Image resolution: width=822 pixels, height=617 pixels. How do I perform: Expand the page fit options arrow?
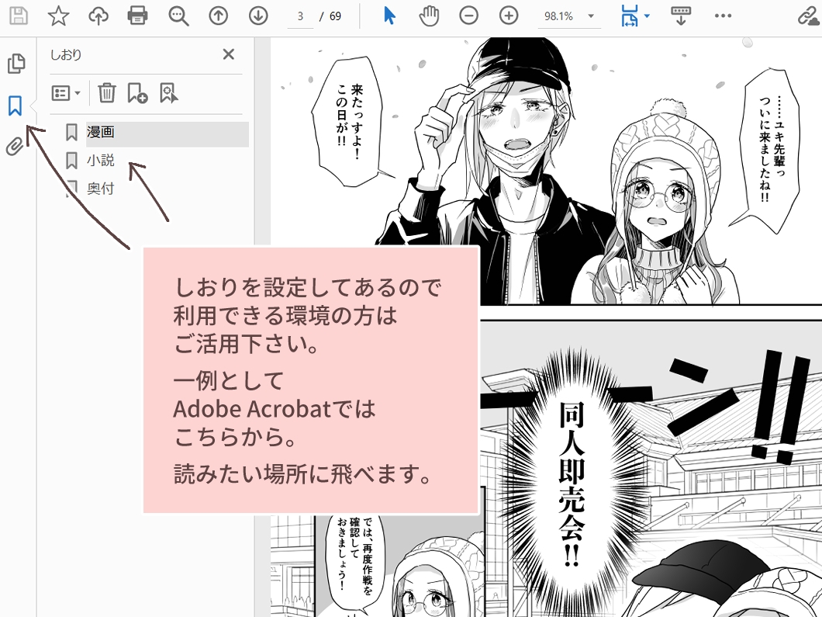647,16
